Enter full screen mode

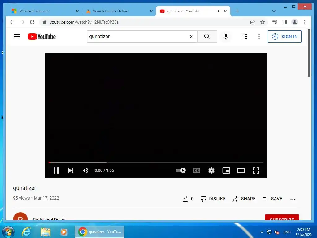pos(256,170)
